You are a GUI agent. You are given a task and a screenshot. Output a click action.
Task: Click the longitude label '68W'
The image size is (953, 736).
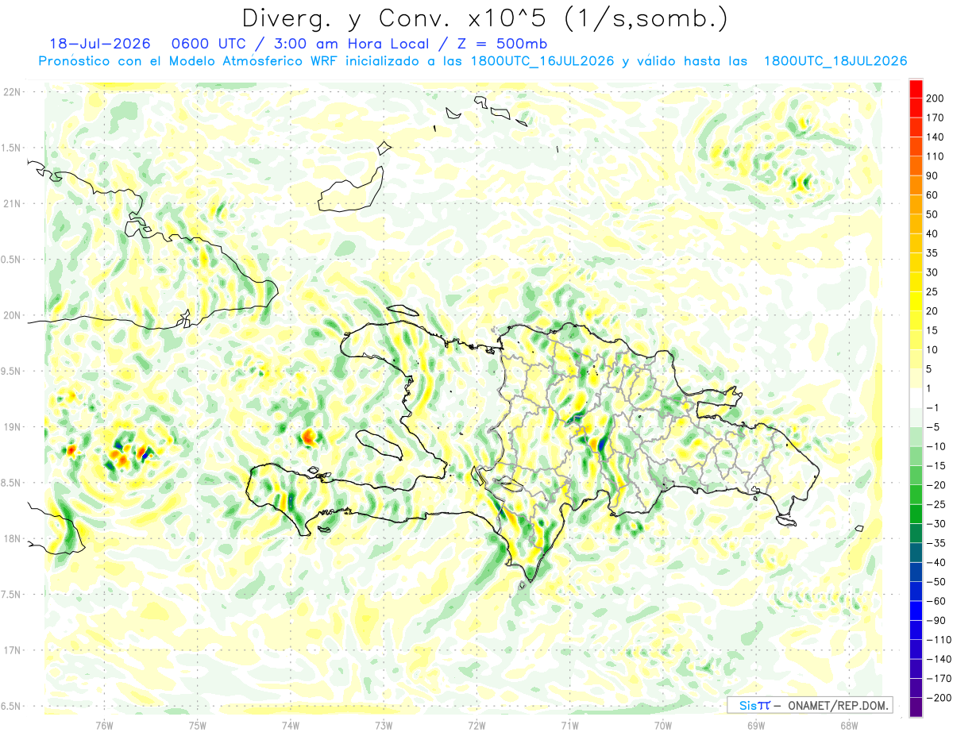pyautogui.click(x=848, y=726)
